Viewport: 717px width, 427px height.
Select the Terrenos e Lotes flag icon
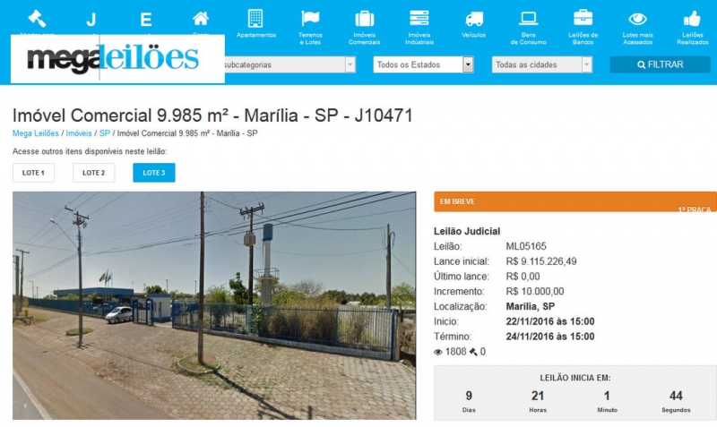pos(310,19)
